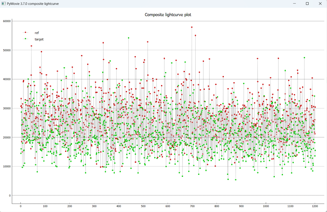Viewport: 327px width, 212px height.
Task: Click the 600 x-axis tick label
Action: tap(168, 206)
